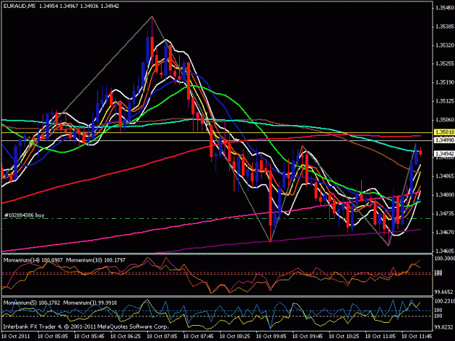
Task: Click the 1.35385 price scale value
Action: point(445,27)
